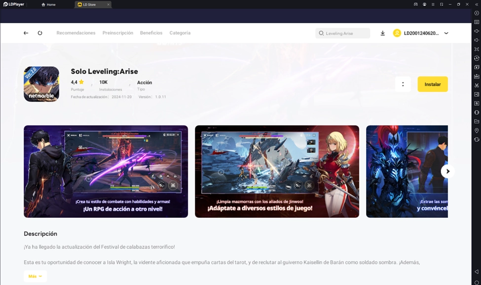Click the Instalar button

433,84
